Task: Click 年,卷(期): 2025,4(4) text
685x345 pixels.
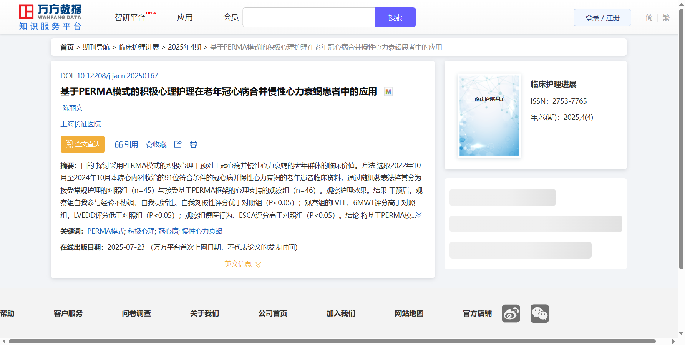Action: [562, 118]
